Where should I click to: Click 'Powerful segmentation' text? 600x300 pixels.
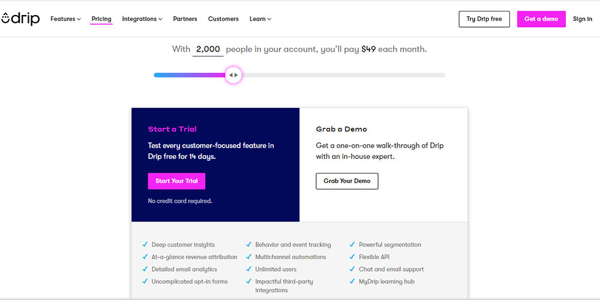click(x=390, y=245)
